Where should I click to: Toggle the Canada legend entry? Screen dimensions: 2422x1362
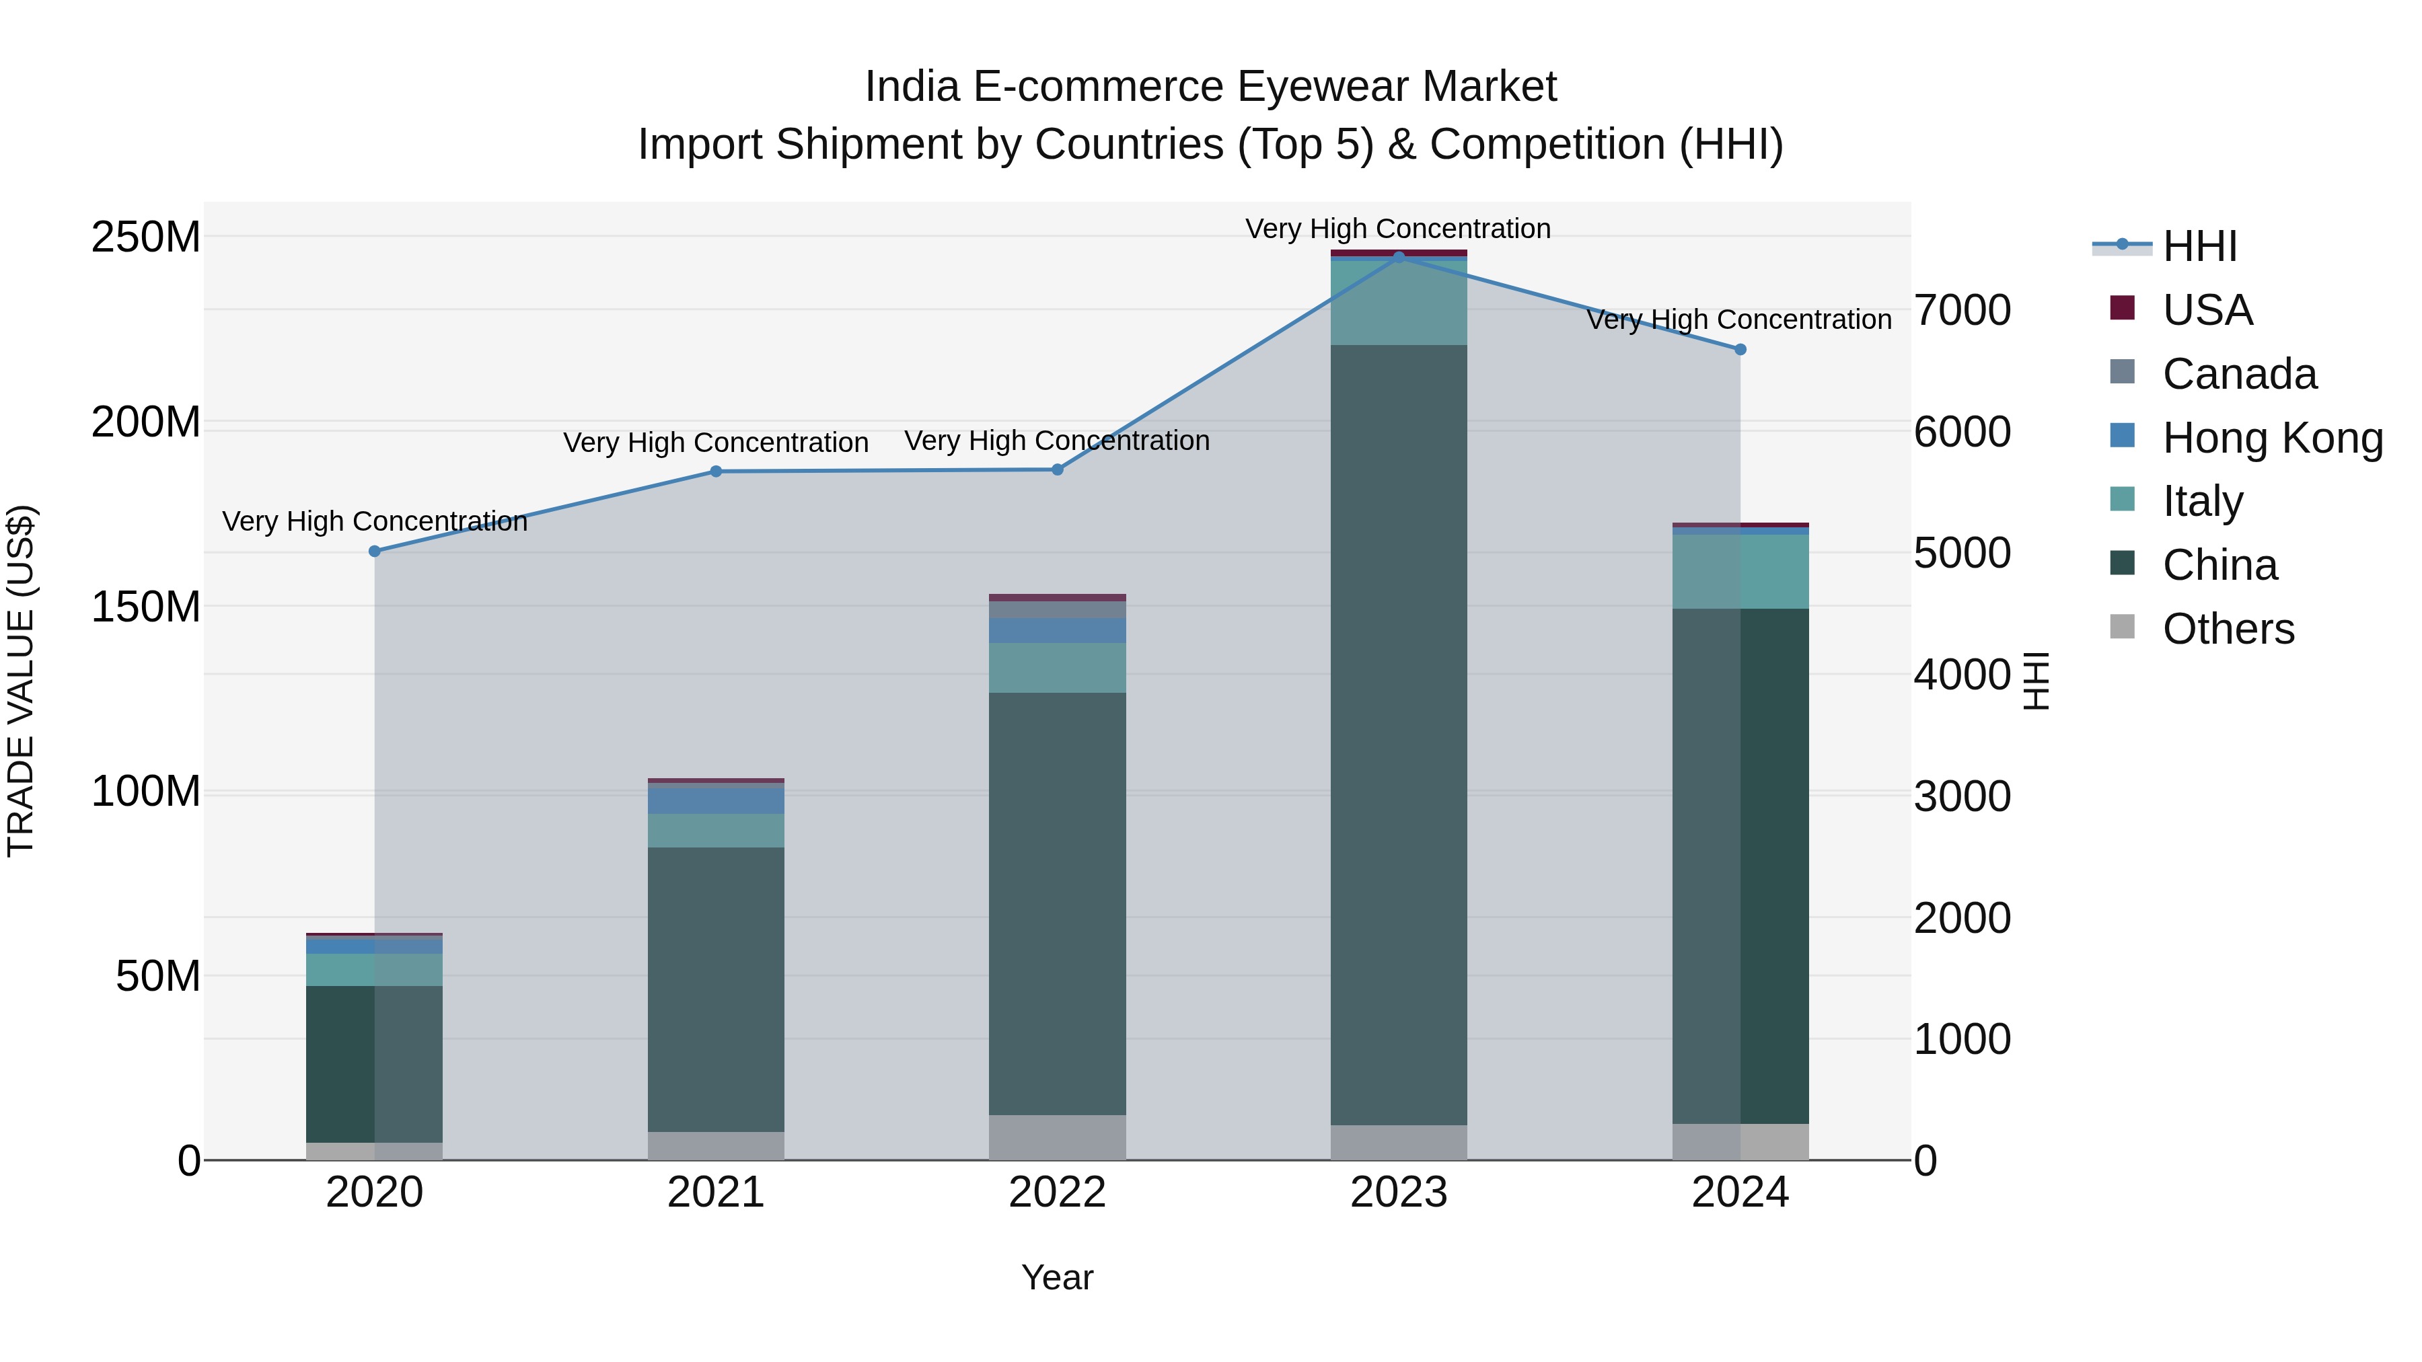(x=2213, y=373)
